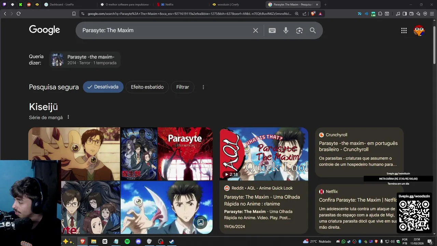Viewport: 437px width, 246px height.
Task: Select the Efeito esbatido safe search option
Action: coord(147,87)
